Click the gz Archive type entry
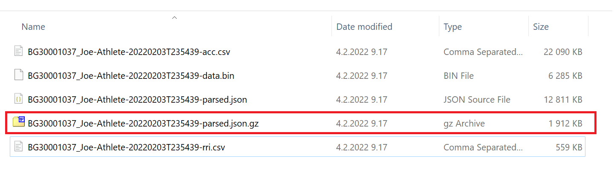Screen dimensions: 614x170 [x=464, y=124]
